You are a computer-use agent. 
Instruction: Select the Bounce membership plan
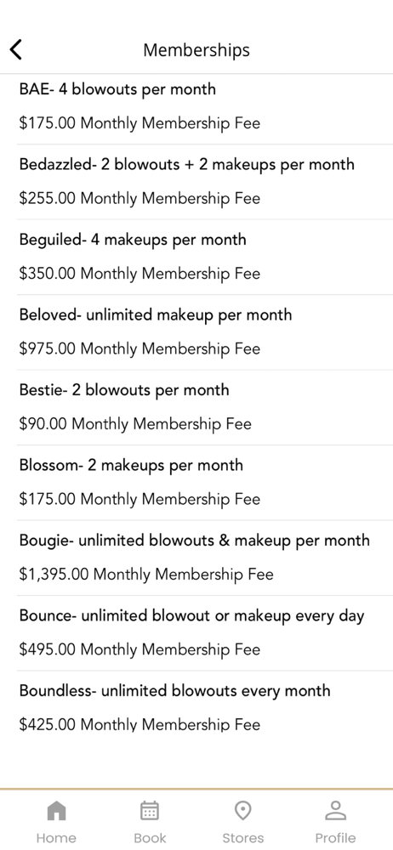click(196, 633)
